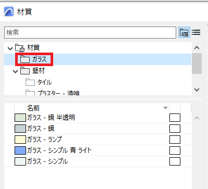
Task: Click the Archicad icon in title bar
Action: 9,11
